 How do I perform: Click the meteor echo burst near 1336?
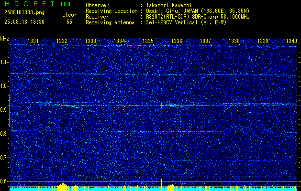coord(171,105)
